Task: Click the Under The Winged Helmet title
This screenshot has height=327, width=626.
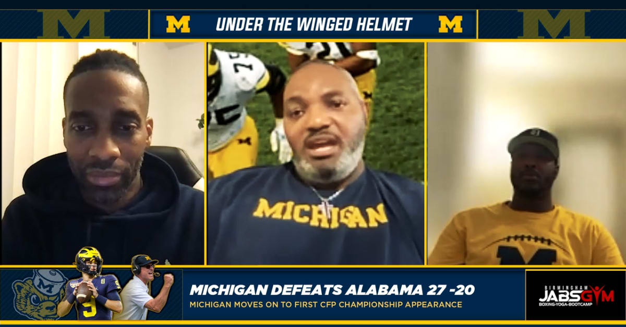Action: 314,24
